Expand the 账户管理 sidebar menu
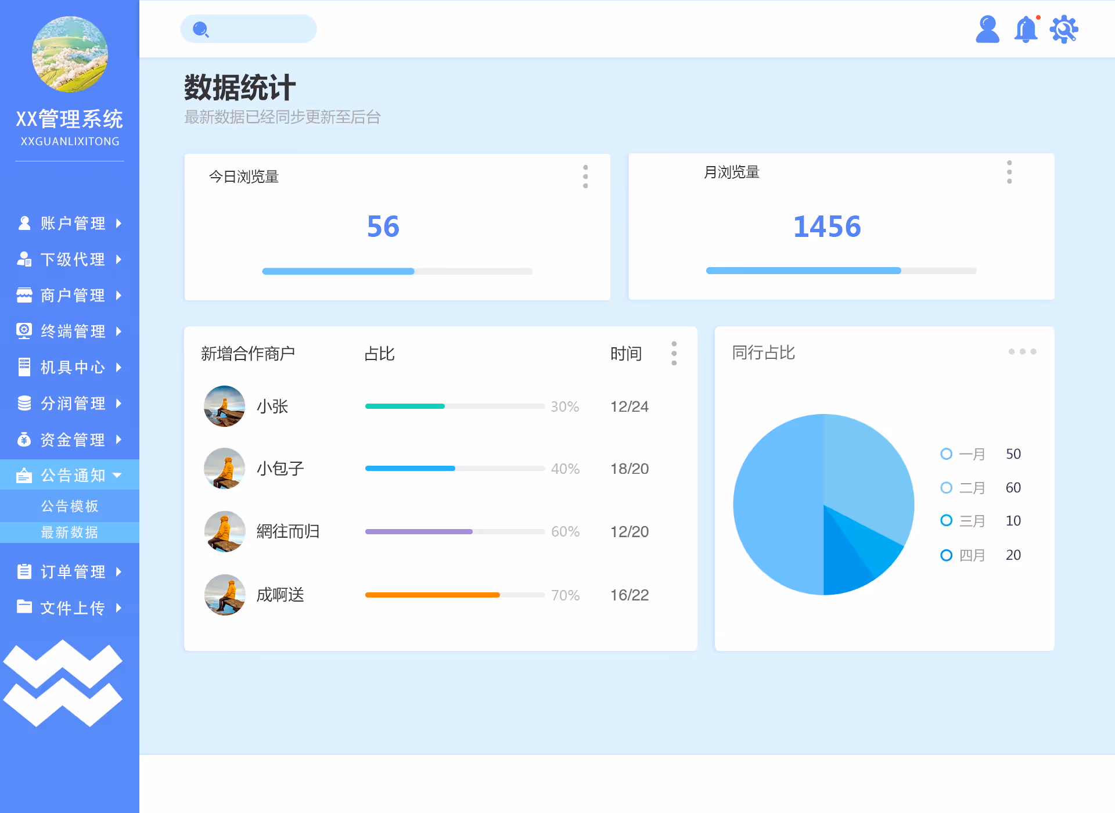The image size is (1115, 813). (x=73, y=224)
